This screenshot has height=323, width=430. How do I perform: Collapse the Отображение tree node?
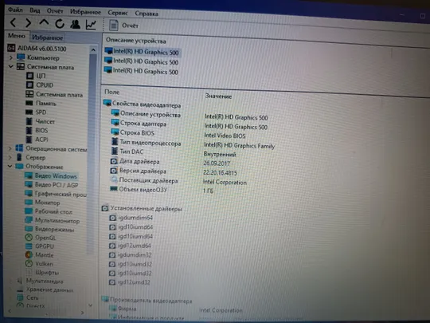tap(10, 166)
